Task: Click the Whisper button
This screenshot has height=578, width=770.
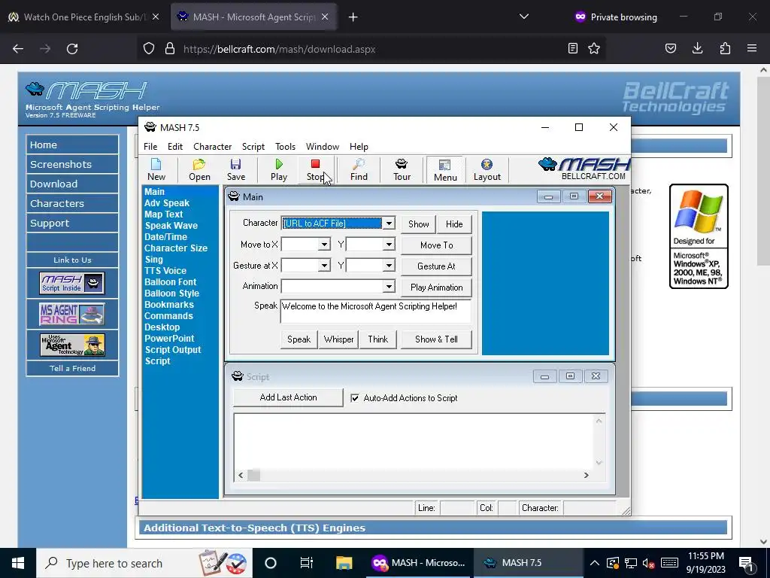Action: [339, 339]
